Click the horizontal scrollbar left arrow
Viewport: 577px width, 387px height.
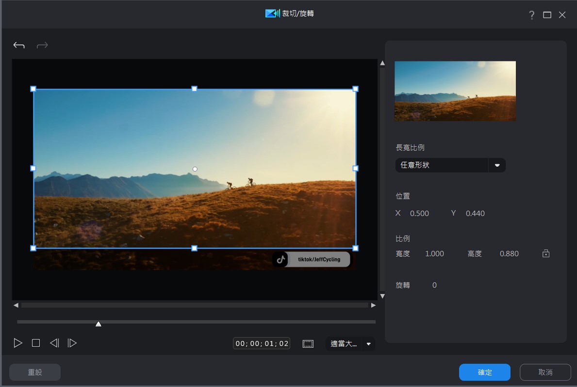click(x=16, y=305)
